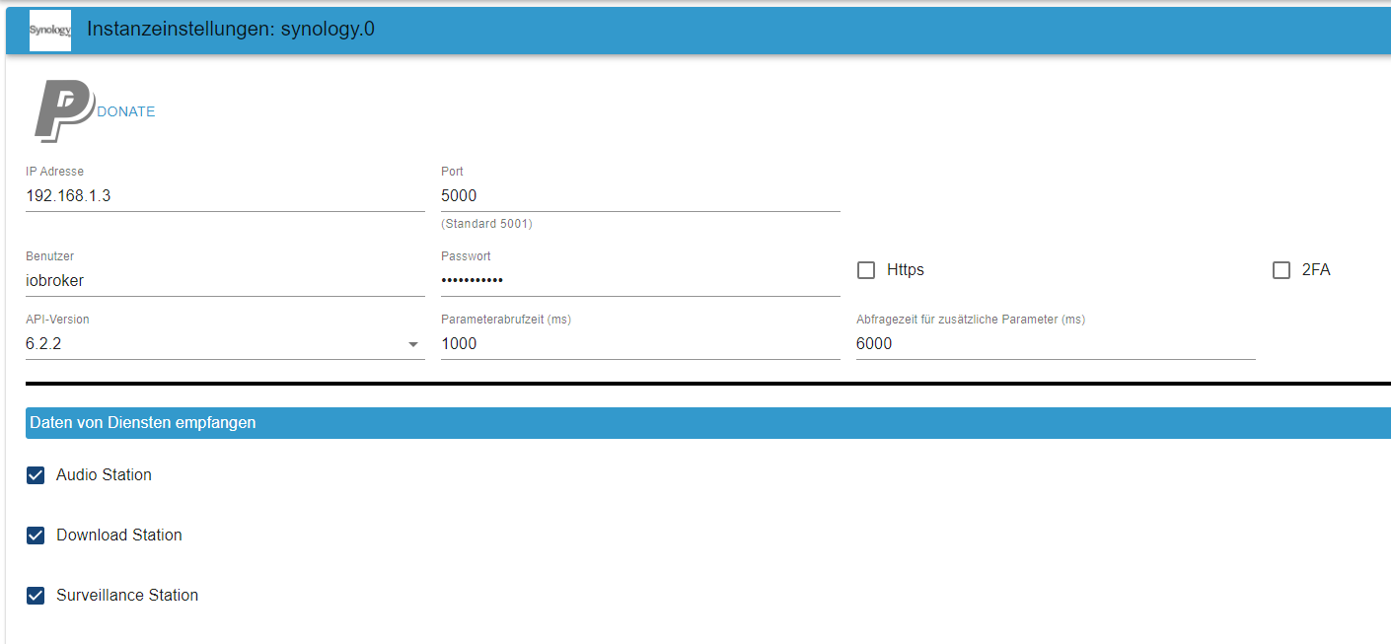
Task: Toggle the Surveillance Station checkbox
Action: point(36,596)
